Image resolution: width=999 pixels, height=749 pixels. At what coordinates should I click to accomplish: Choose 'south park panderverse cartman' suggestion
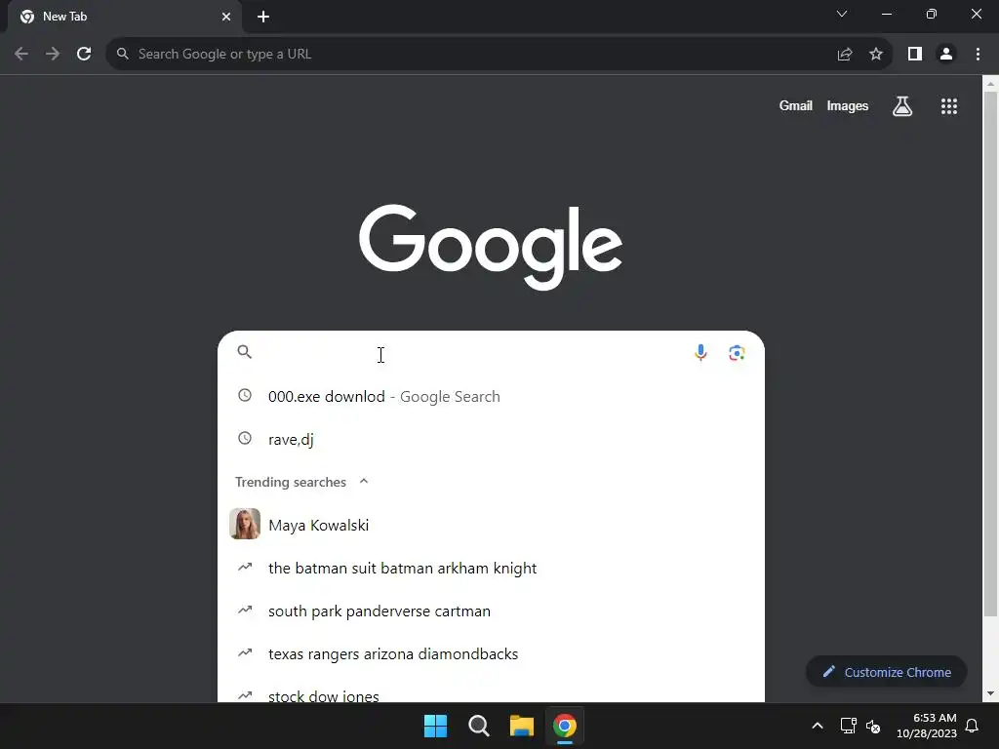click(491, 611)
